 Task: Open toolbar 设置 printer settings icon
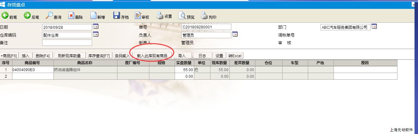coord(160,15)
